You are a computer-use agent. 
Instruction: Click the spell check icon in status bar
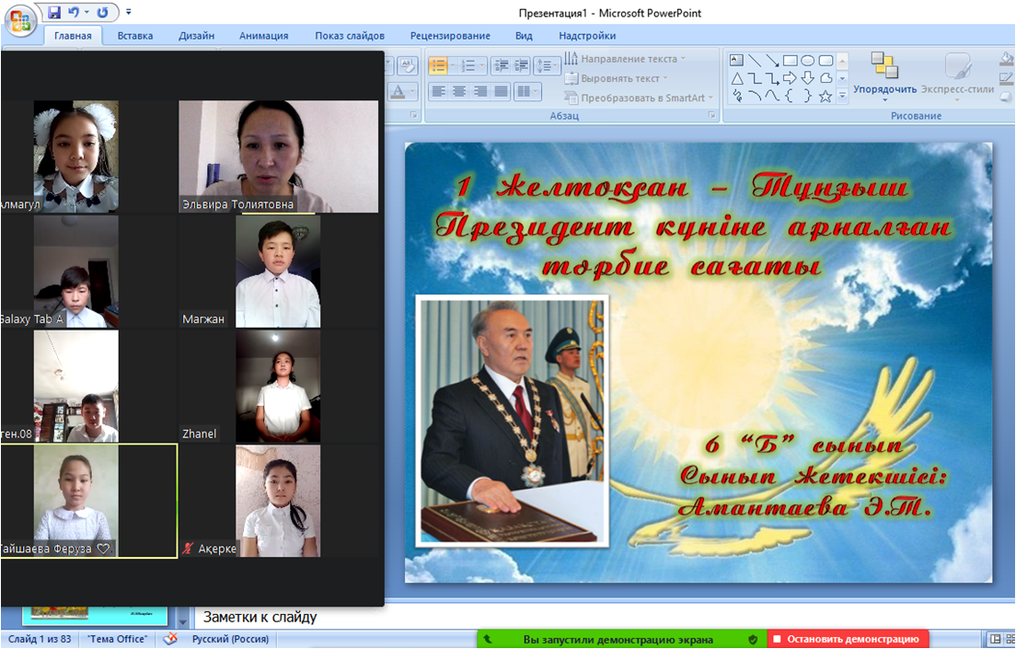click(170, 639)
